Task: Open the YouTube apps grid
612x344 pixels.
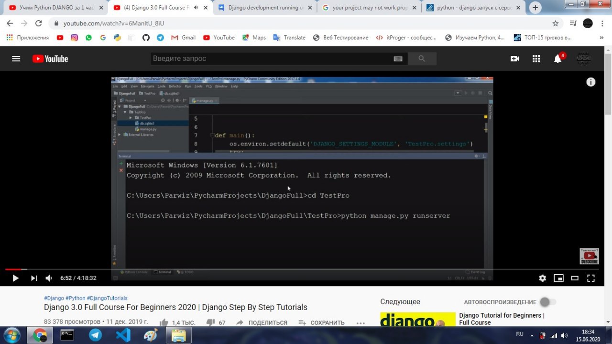Action: (536, 58)
